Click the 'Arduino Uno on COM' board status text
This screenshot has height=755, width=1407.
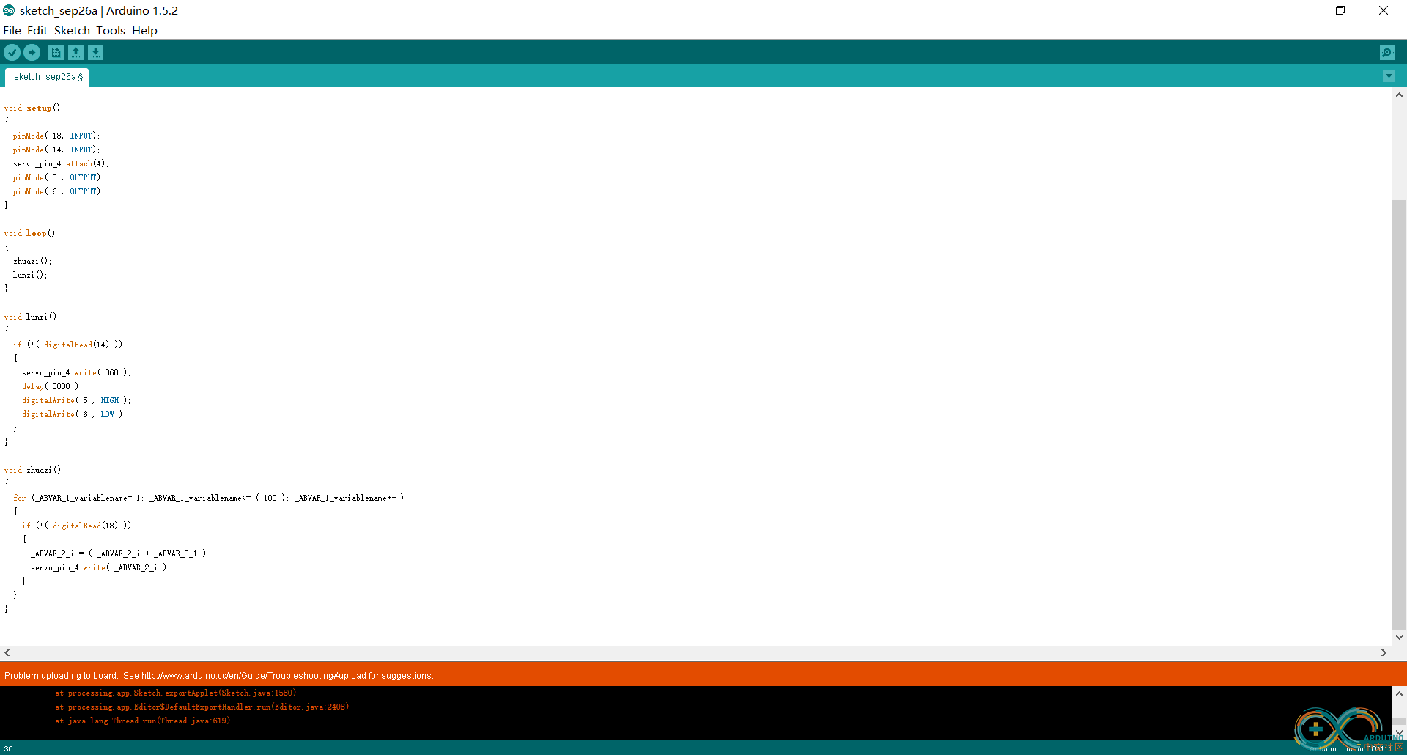pos(1345,748)
